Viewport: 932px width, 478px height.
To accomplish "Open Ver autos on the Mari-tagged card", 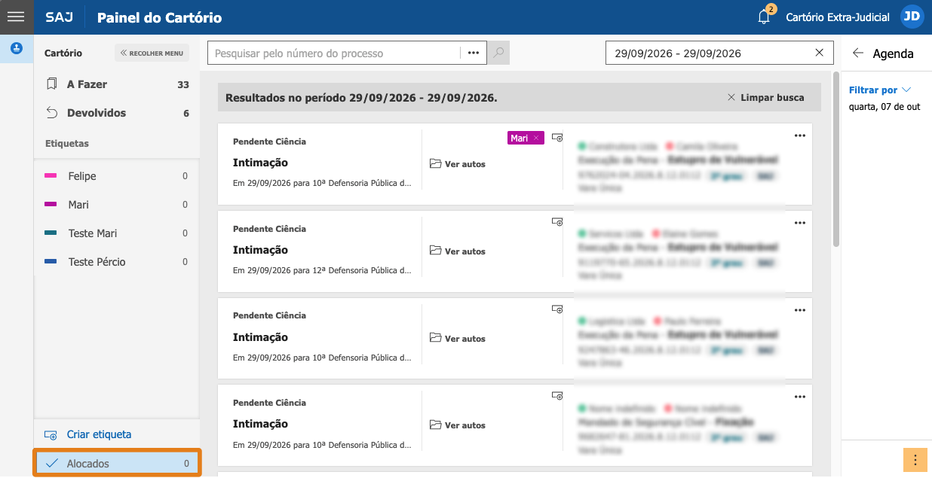I will [x=458, y=164].
